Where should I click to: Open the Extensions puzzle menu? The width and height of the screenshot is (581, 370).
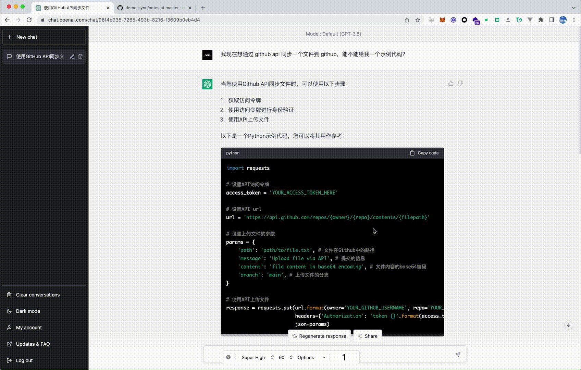coord(541,20)
